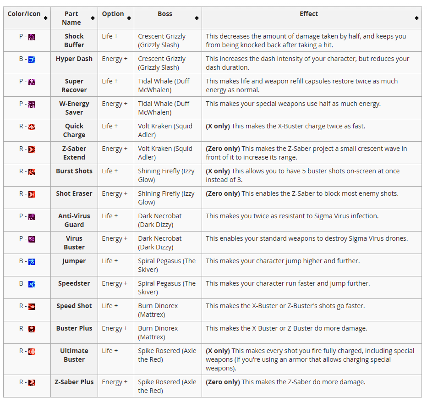Click the Z-Saber Extend part icon
Viewport: 427px width, 403px height.
click(x=32, y=149)
